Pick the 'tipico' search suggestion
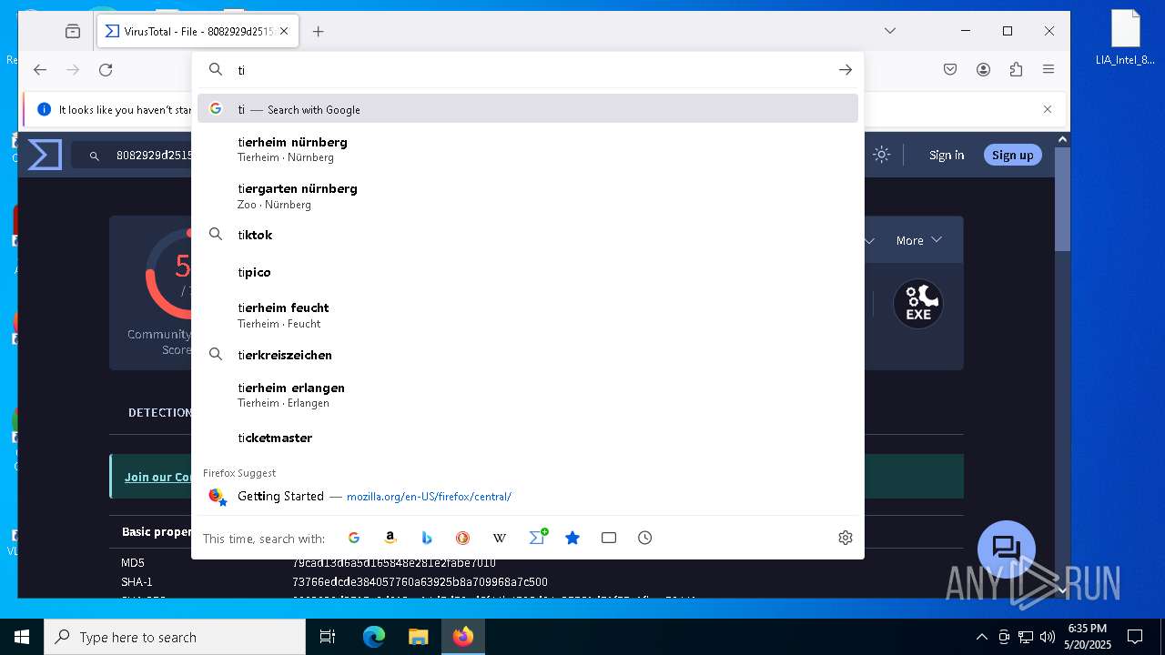This screenshot has width=1165, height=655. (x=528, y=272)
